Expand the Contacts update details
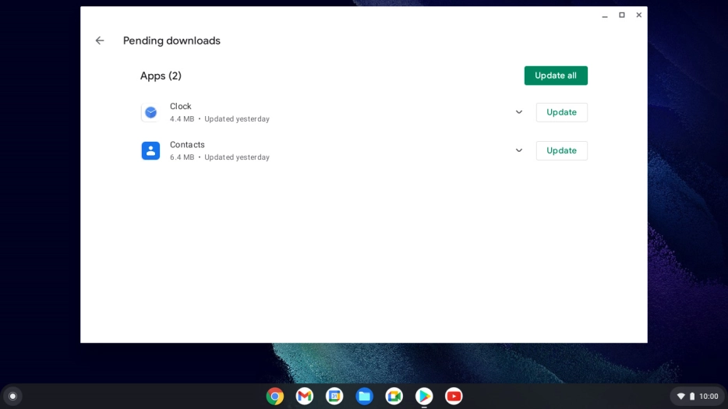 (x=519, y=150)
